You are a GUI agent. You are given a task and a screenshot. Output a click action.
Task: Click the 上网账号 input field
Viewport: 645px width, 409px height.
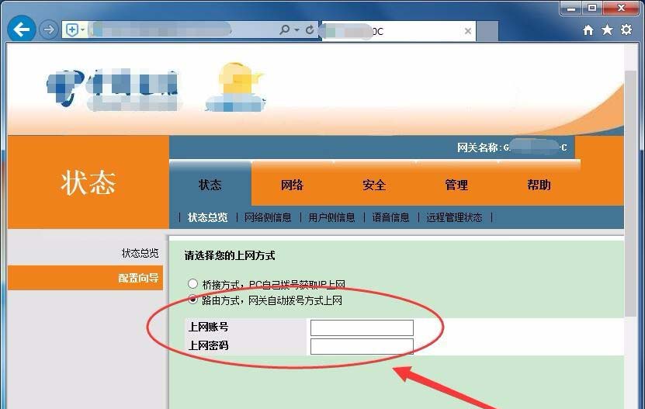(362, 328)
